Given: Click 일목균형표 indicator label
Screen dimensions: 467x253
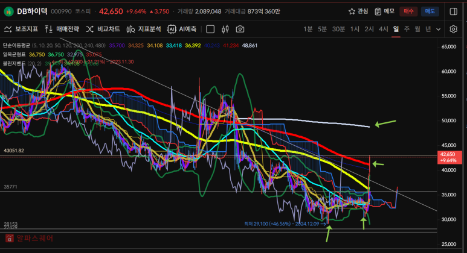Looking at the screenshot, I should point(14,55).
